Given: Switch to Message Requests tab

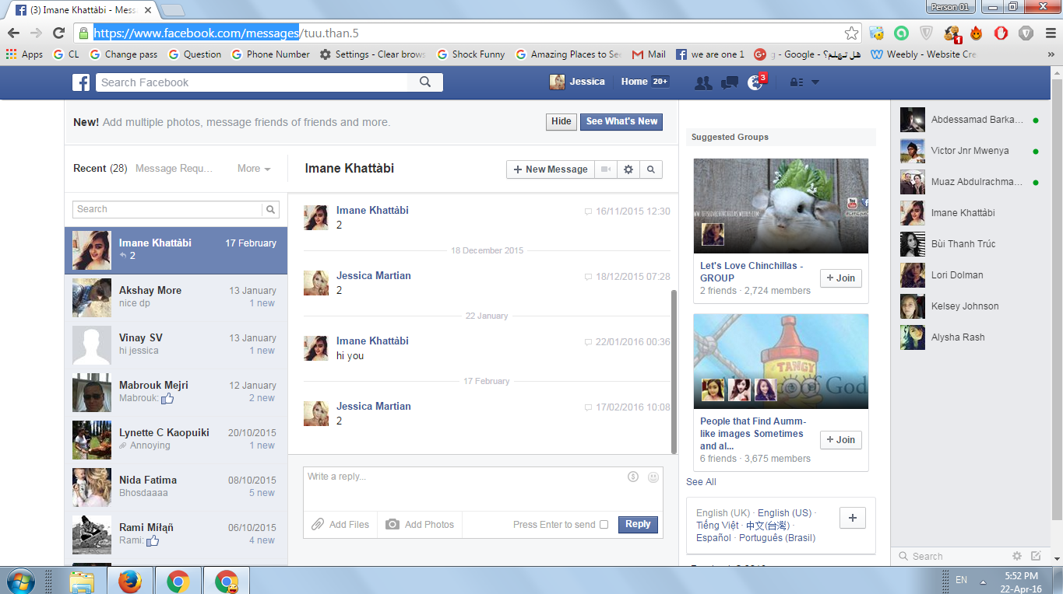Looking at the screenshot, I should (x=174, y=169).
